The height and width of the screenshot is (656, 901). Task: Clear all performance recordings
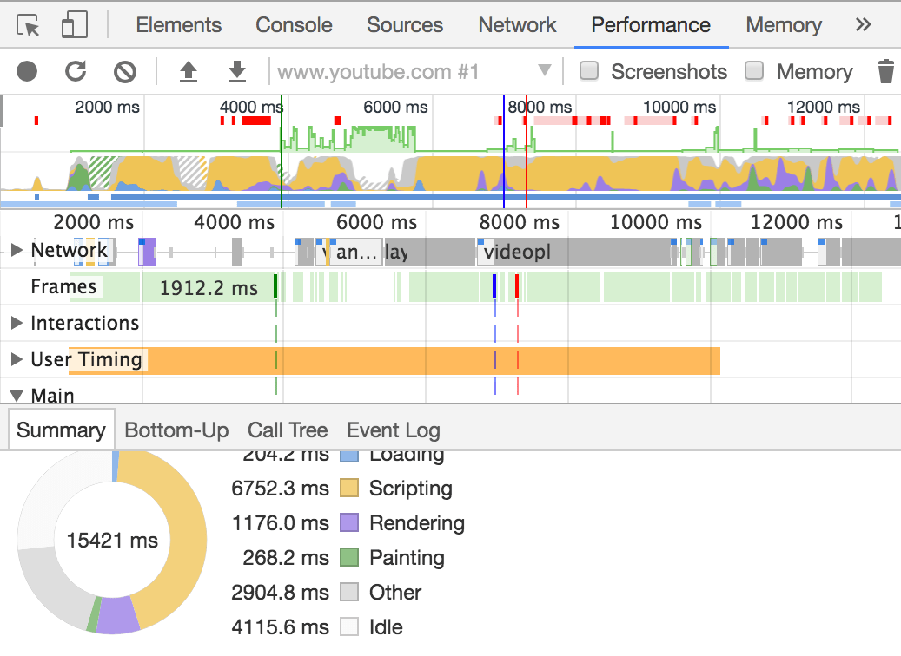point(123,72)
